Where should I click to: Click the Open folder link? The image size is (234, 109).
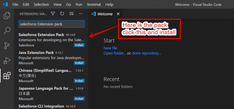115,53
